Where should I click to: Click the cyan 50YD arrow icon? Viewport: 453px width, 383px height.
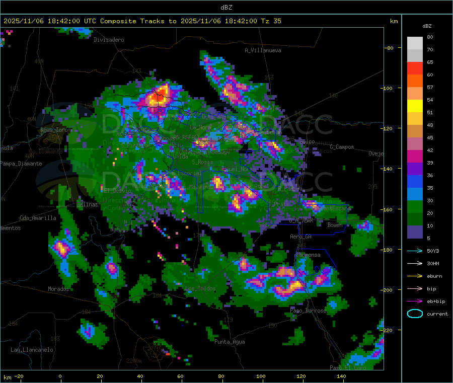tap(415, 251)
